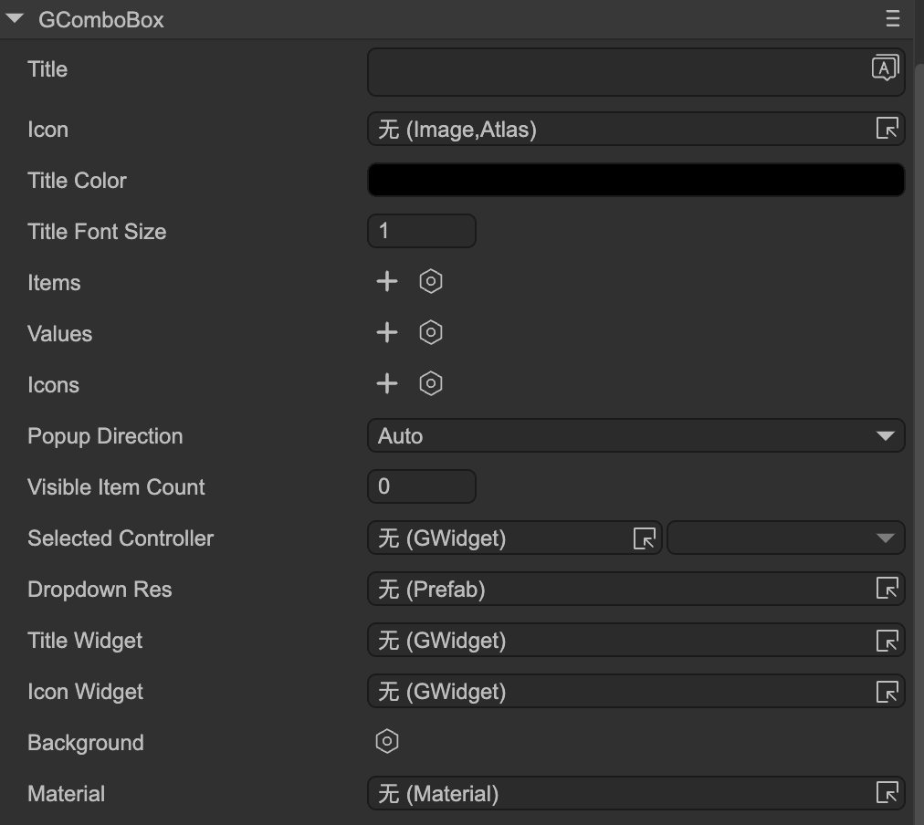
Task: Open the hexagon settings icon for Icons
Action: 431,383
